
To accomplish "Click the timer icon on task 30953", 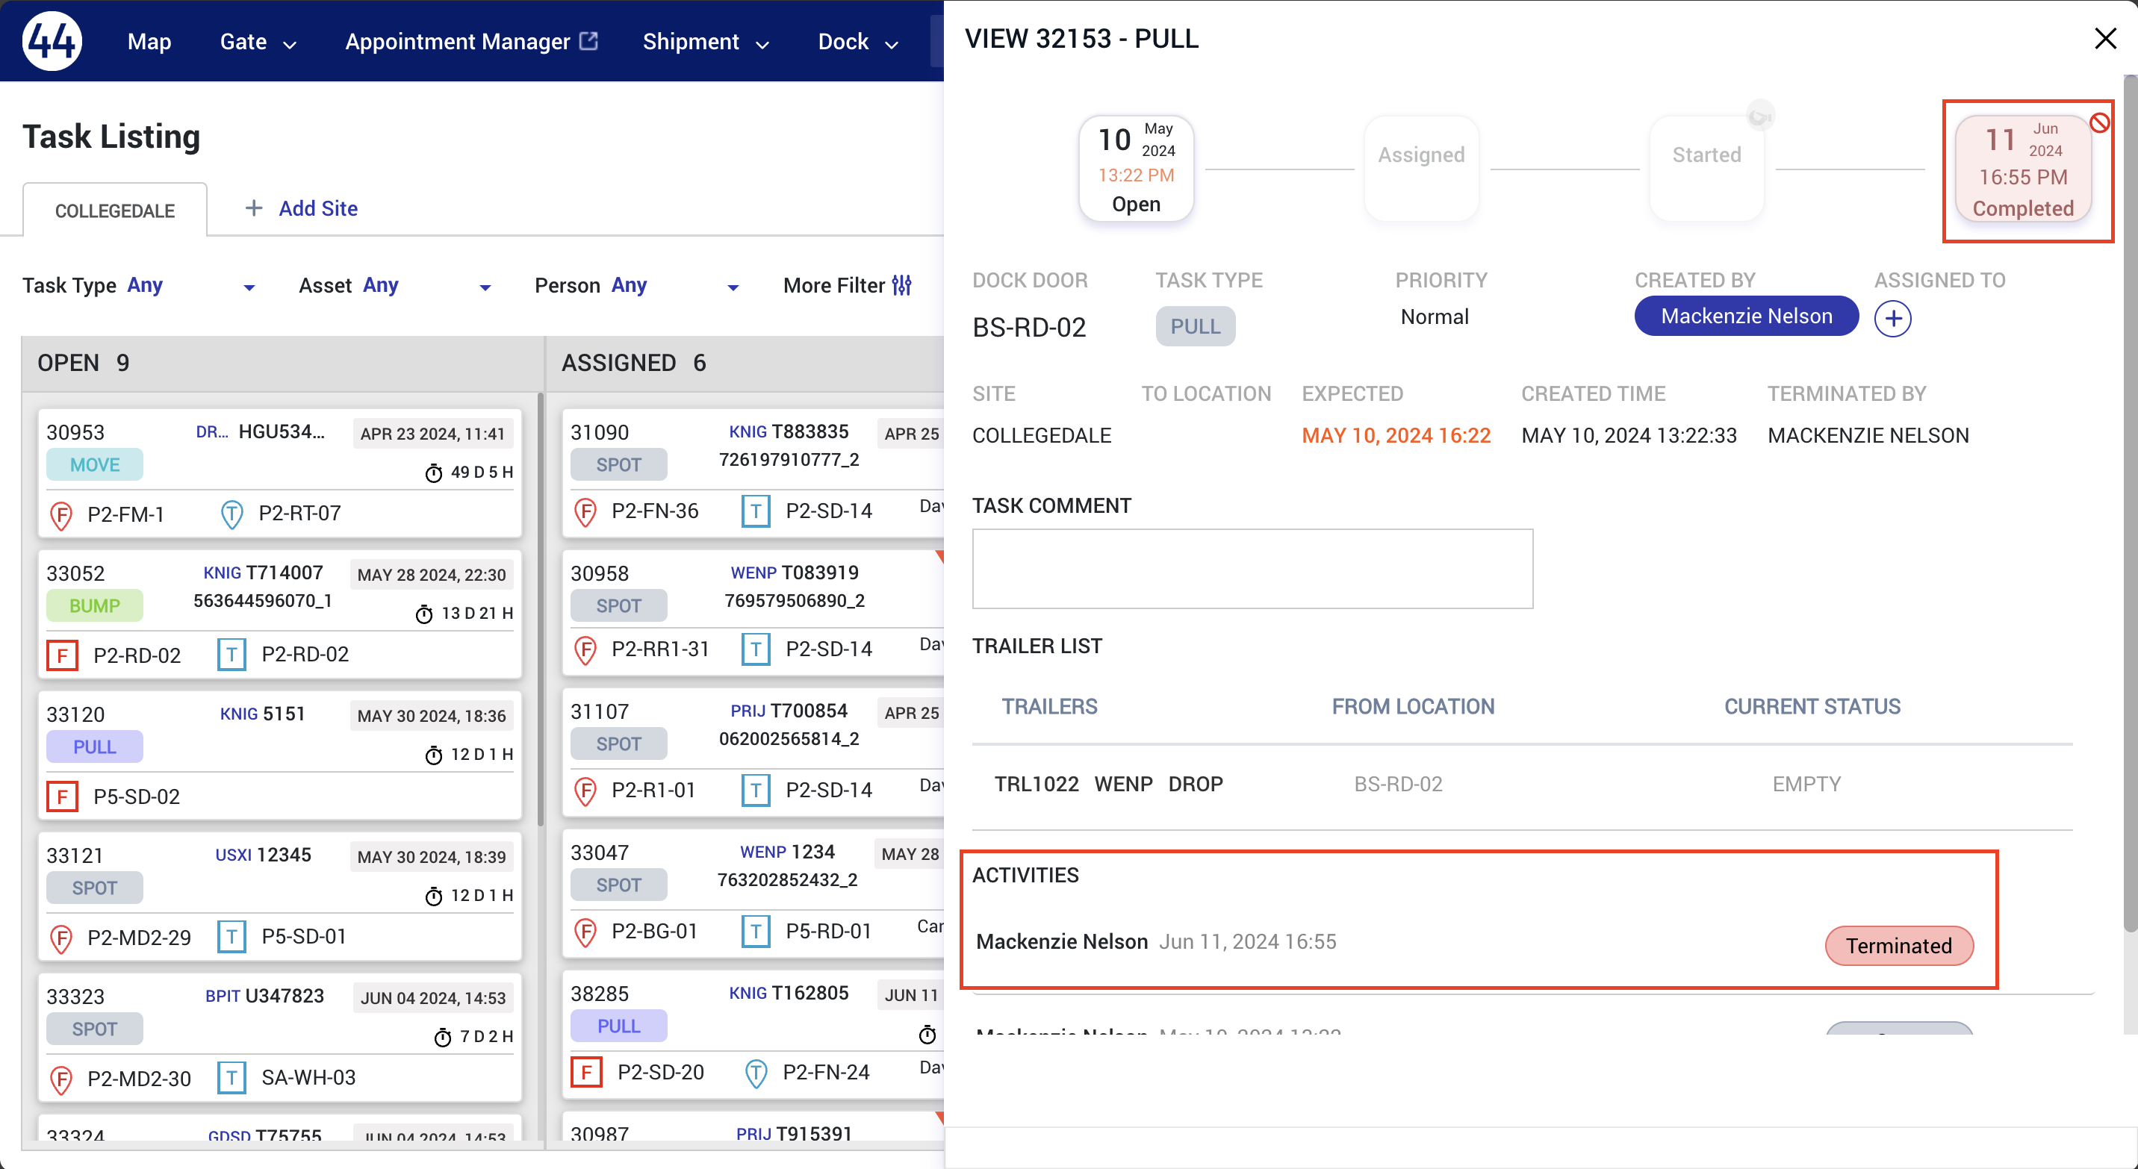I will click(x=433, y=473).
